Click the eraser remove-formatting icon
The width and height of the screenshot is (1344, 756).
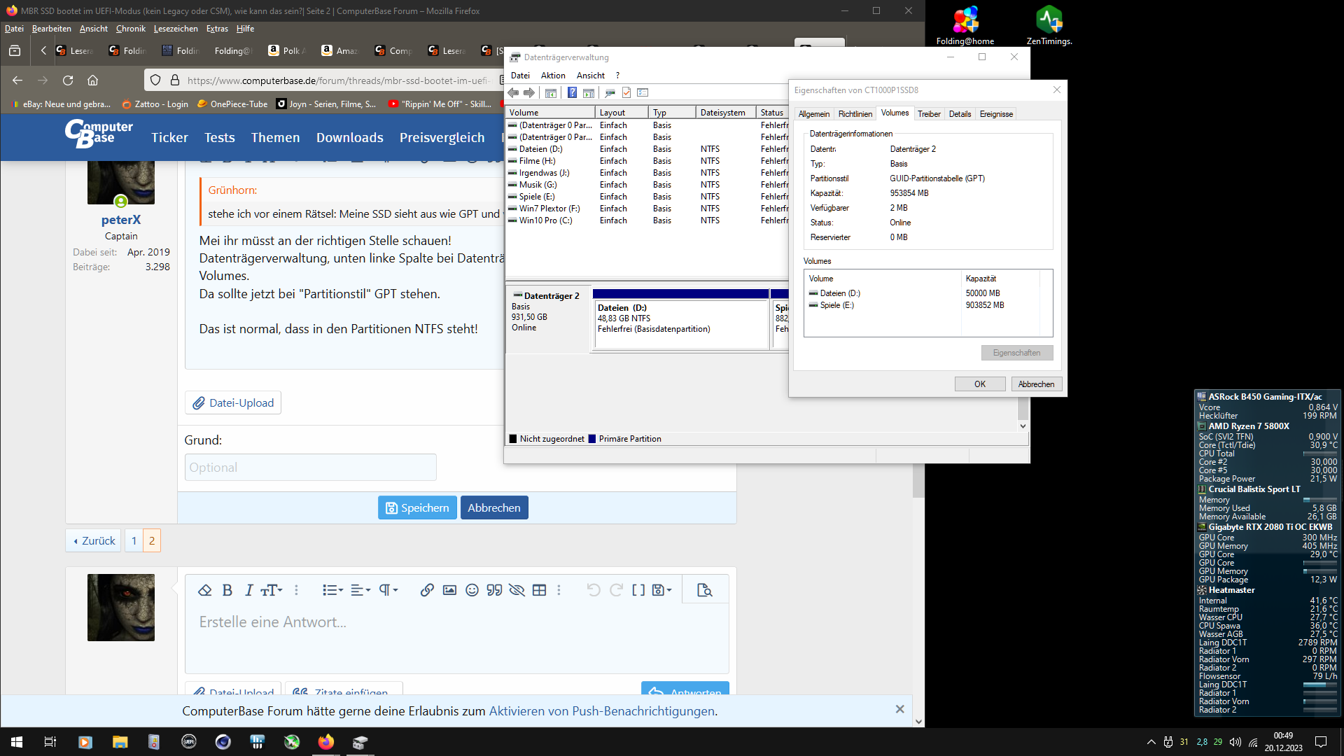pyautogui.click(x=204, y=590)
